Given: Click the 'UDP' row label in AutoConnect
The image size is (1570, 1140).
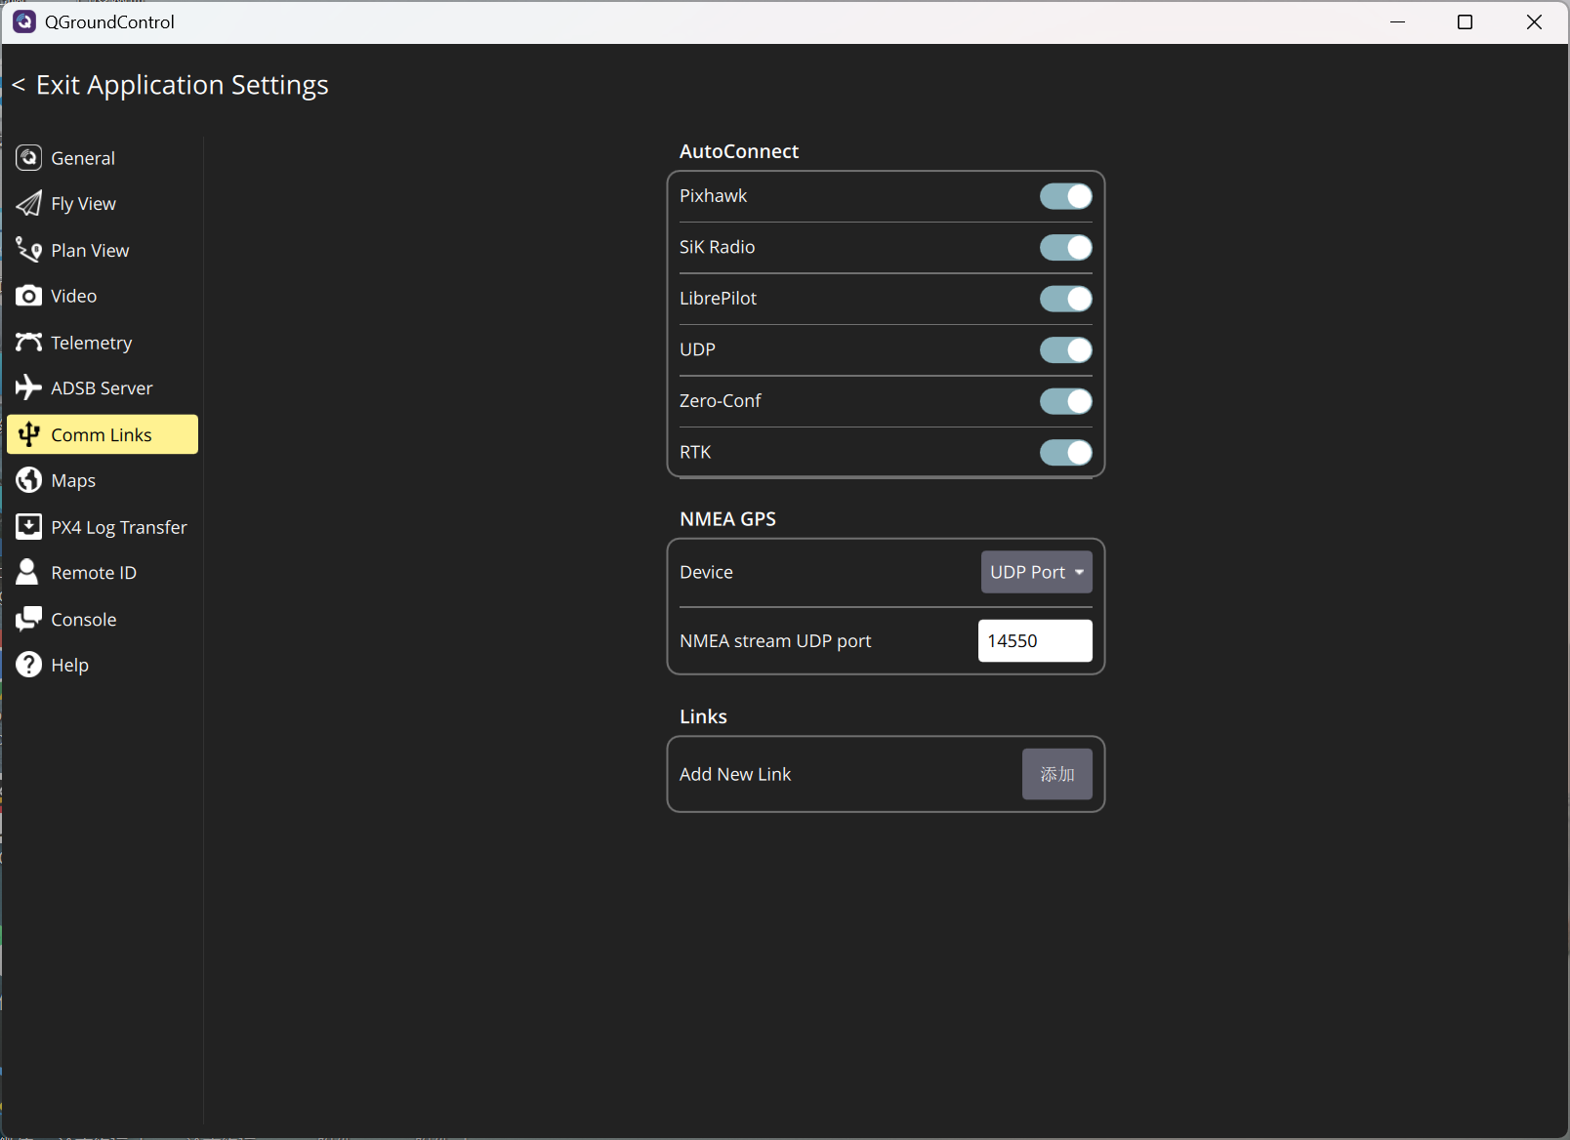Looking at the screenshot, I should 697,349.
